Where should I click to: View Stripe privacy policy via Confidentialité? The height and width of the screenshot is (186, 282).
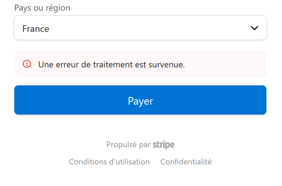pyautogui.click(x=186, y=162)
